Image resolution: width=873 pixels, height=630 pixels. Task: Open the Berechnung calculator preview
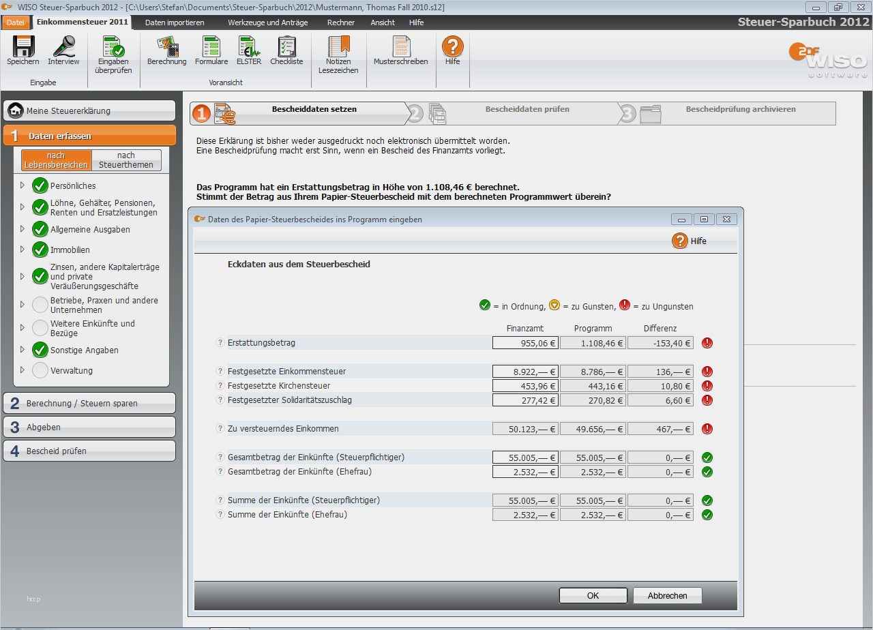coord(166,48)
